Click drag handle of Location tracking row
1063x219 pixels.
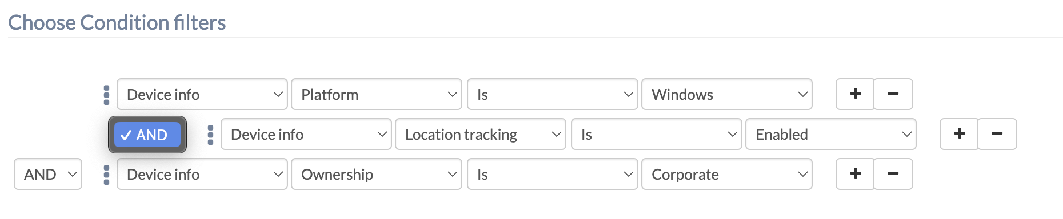(210, 135)
